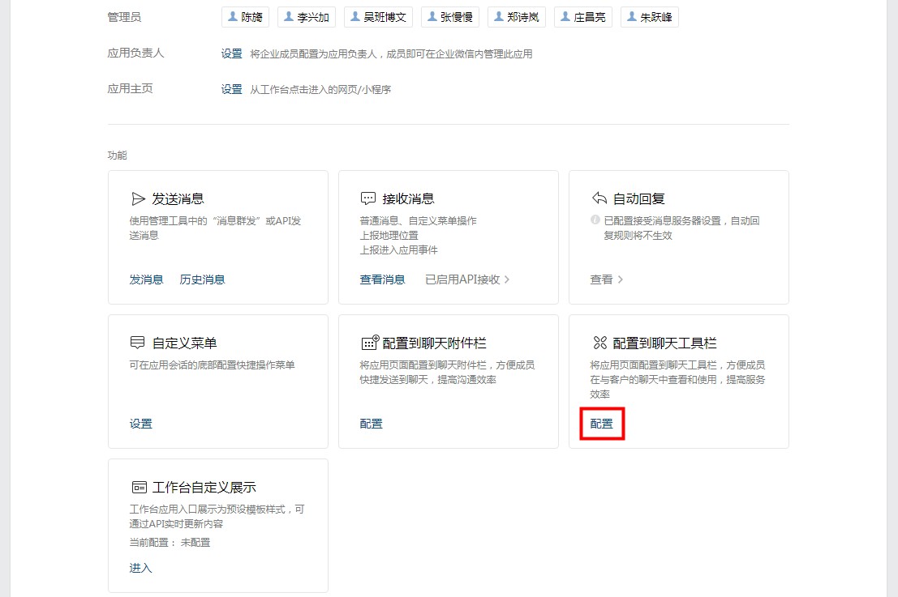Click the 配置到聊天附件栏 keyboard icon
Viewport: 898px width, 597px height.
pos(369,343)
